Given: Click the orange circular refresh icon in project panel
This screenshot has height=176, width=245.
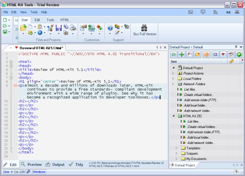Looking at the screenshot, I should (x=206, y=55).
